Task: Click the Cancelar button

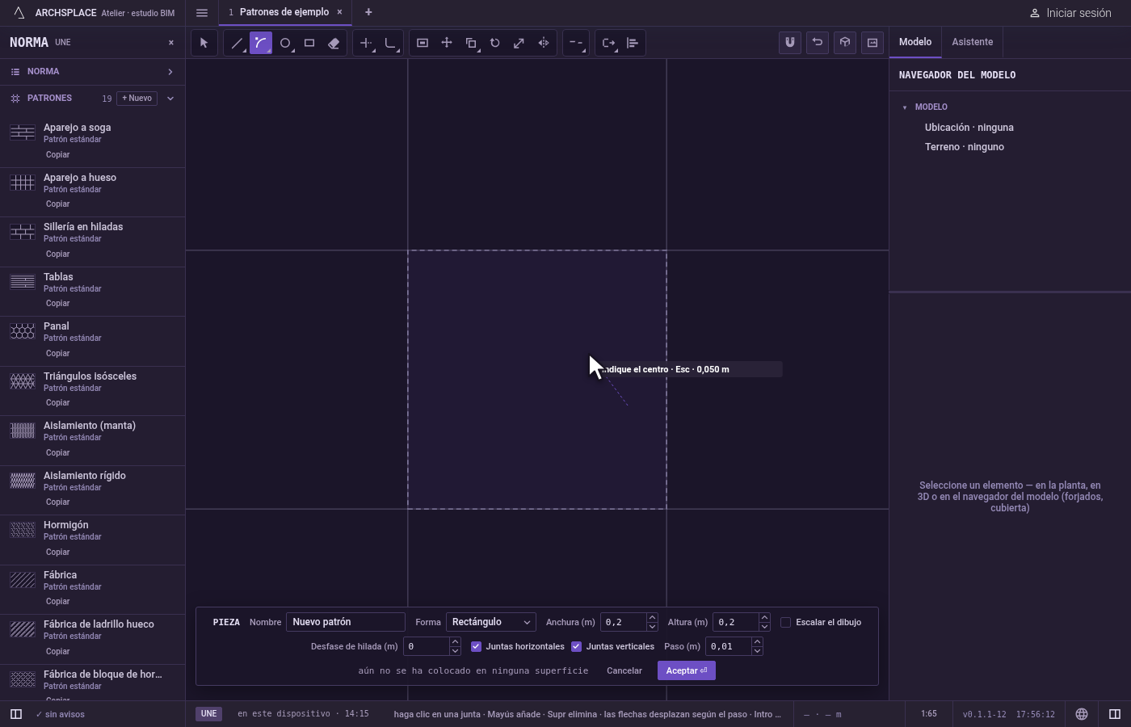Action: tap(624, 670)
